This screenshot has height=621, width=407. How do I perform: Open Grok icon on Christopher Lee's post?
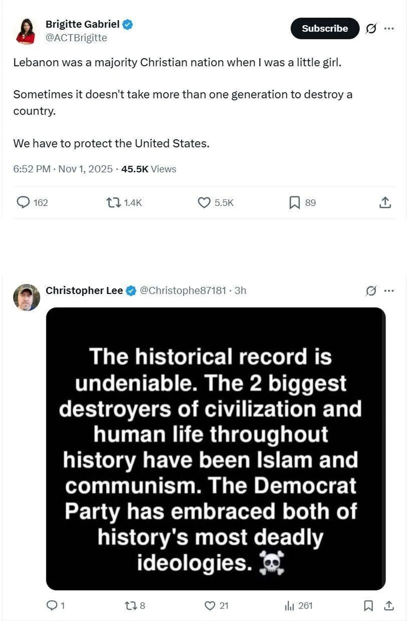[x=371, y=291]
